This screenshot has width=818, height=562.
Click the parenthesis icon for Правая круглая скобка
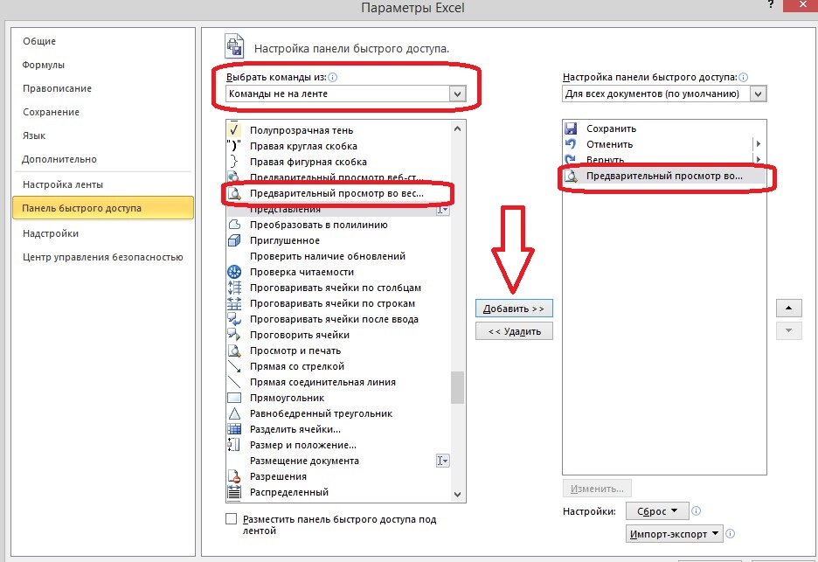point(234,146)
